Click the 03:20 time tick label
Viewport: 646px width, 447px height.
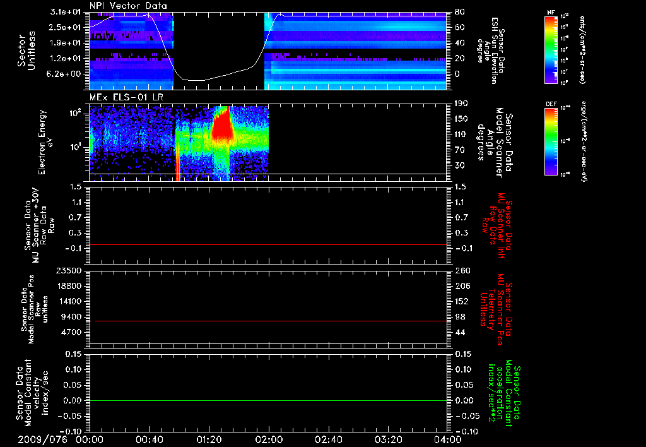(388, 439)
